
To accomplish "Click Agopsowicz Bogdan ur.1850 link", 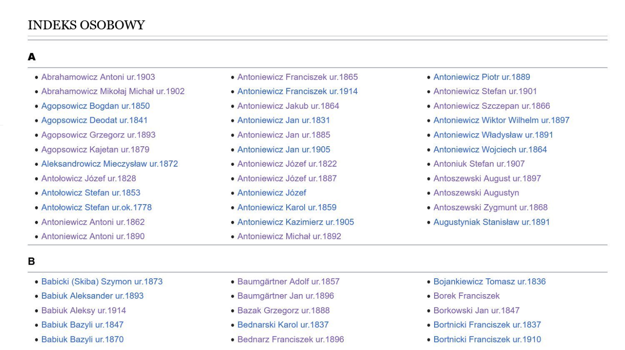I will (95, 106).
